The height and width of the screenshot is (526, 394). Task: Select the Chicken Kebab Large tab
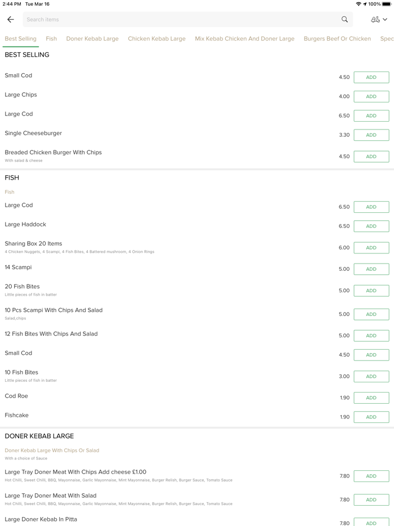[x=156, y=39]
